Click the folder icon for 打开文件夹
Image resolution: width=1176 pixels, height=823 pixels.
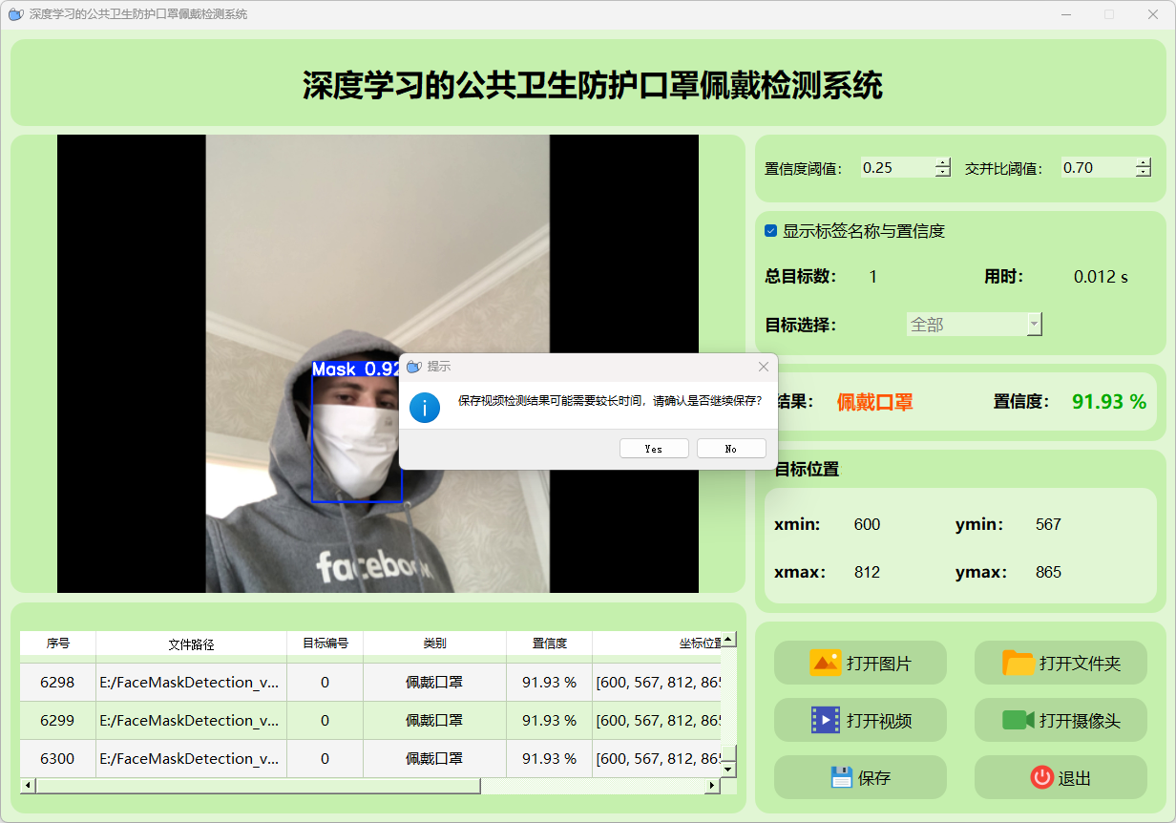pyautogui.click(x=1018, y=663)
